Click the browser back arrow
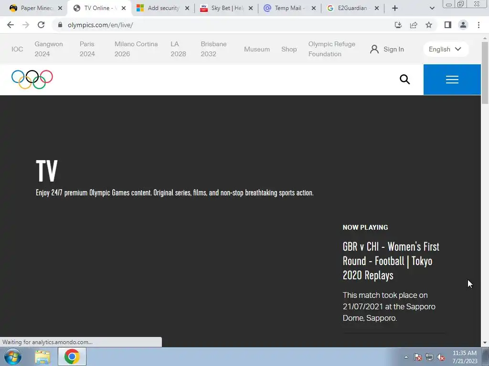Image resolution: width=489 pixels, height=366 pixels. 11,25
